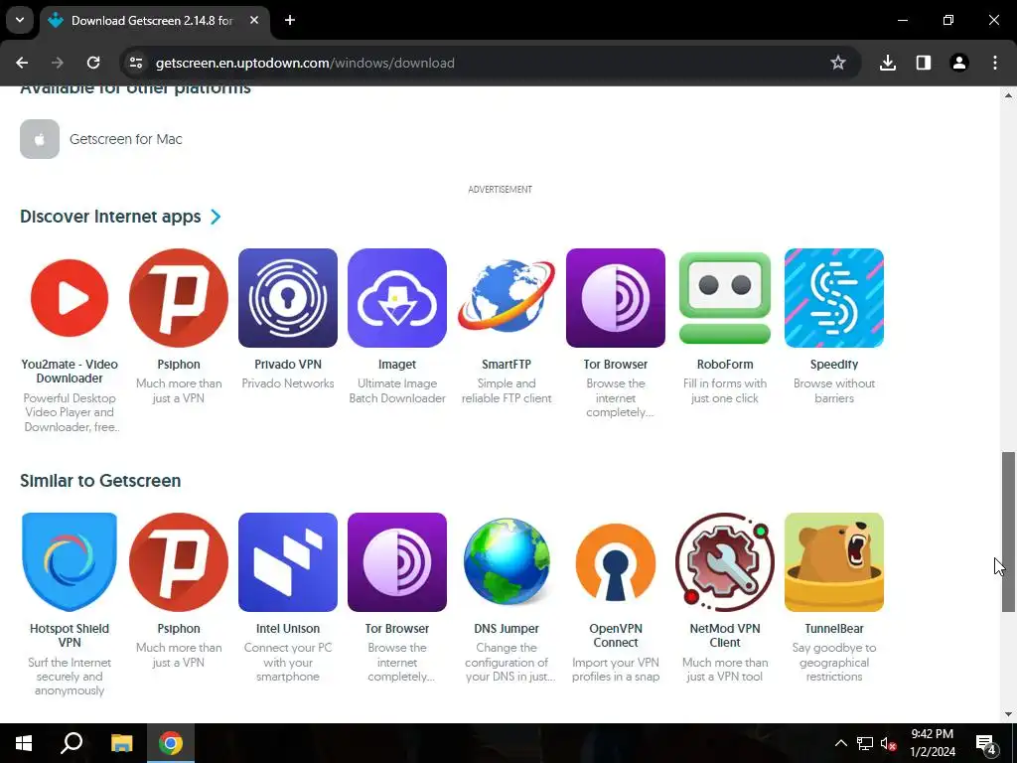Open the network tray icon
1017x763 pixels.
point(865,743)
